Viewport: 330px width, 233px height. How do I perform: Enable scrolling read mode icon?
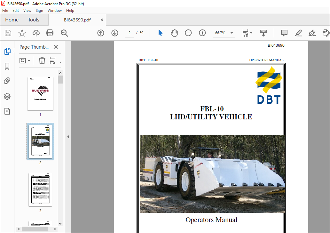(263, 33)
